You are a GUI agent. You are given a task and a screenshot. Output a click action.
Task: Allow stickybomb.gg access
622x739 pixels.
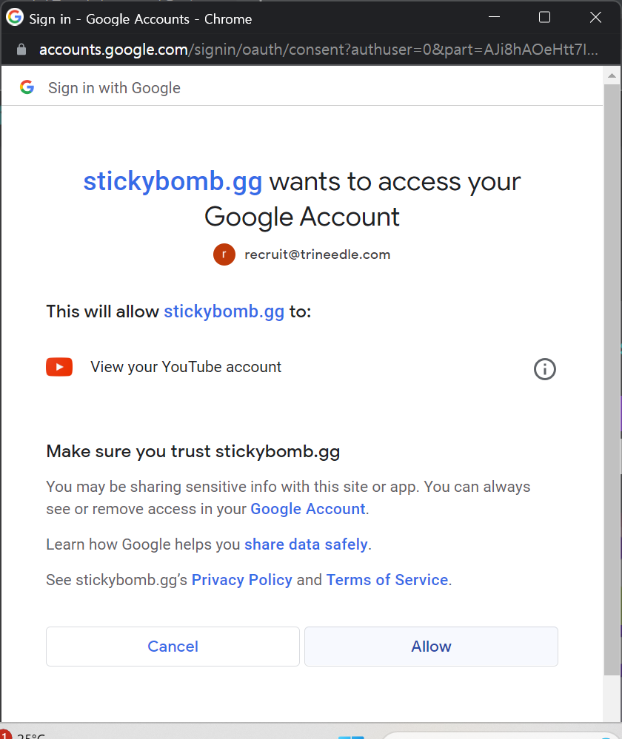[431, 646]
